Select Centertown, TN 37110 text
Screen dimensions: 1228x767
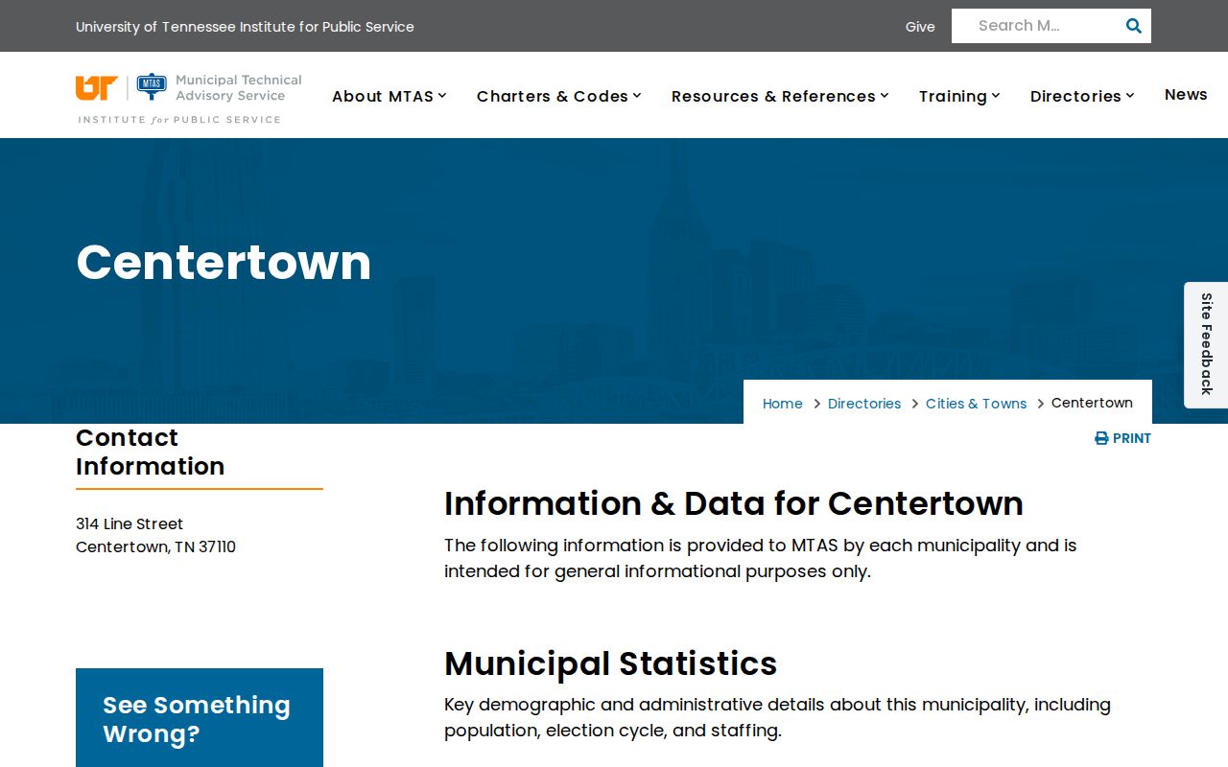(155, 546)
